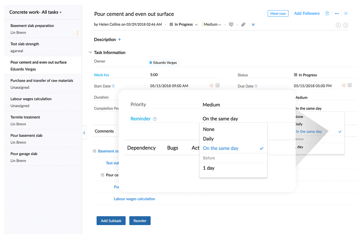363x240 pixels.
Task: Clear the Start Date value icon
Action: 211,86
